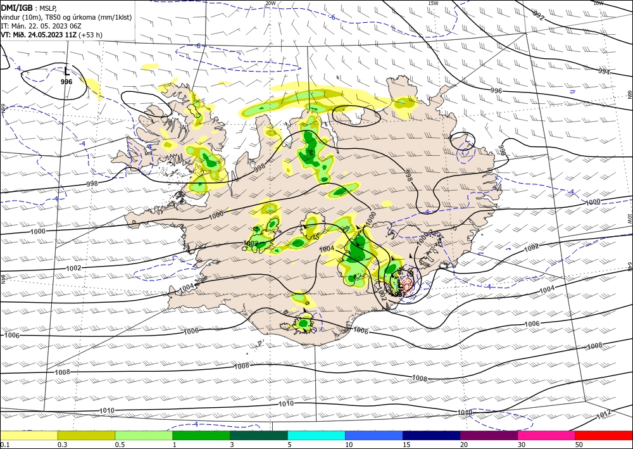Click the legend value '20'
The image size is (633, 449).
(464, 445)
